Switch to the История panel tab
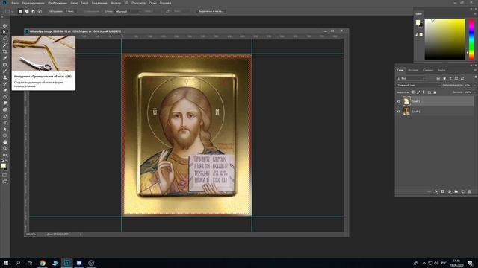The height and width of the screenshot is (268, 478). pyautogui.click(x=413, y=70)
